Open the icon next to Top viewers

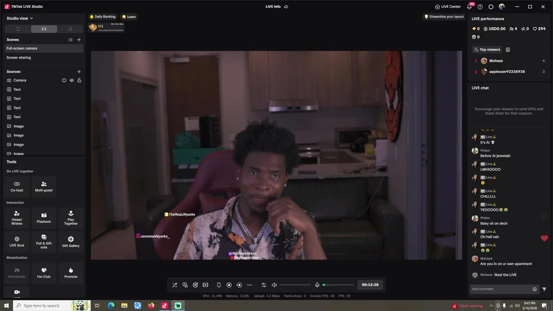pyautogui.click(x=508, y=50)
